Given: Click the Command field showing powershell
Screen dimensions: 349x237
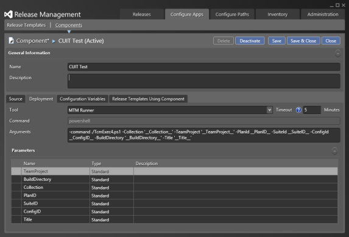Looking at the screenshot, I should [x=203, y=121].
